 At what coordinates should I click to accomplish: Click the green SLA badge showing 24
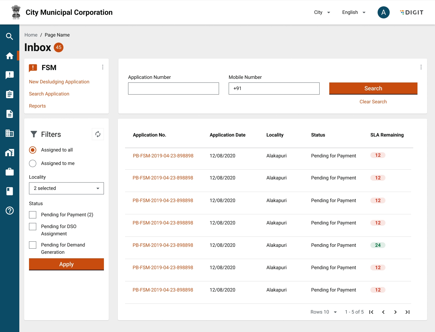378,245
